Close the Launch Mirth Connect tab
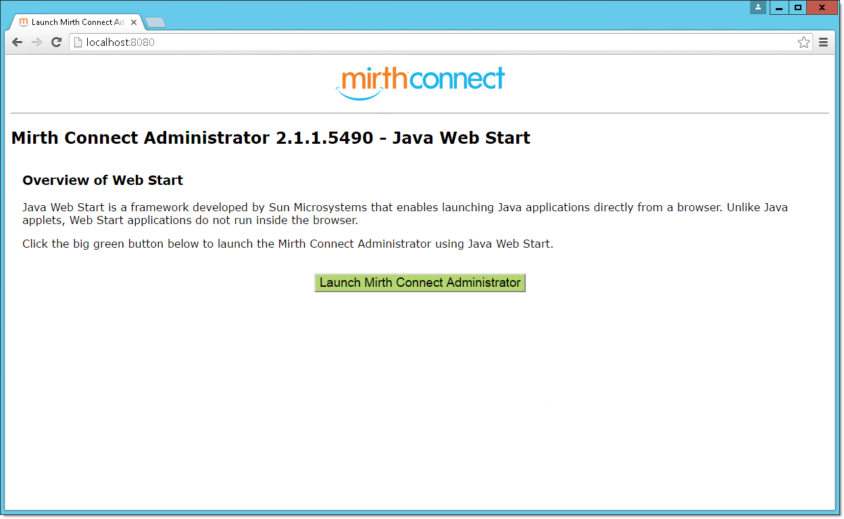The height and width of the screenshot is (519, 844). (134, 22)
